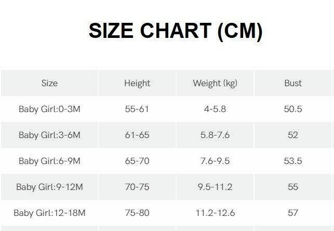334x231 pixels.
Task: Click the Height column header
Action: click(x=137, y=83)
